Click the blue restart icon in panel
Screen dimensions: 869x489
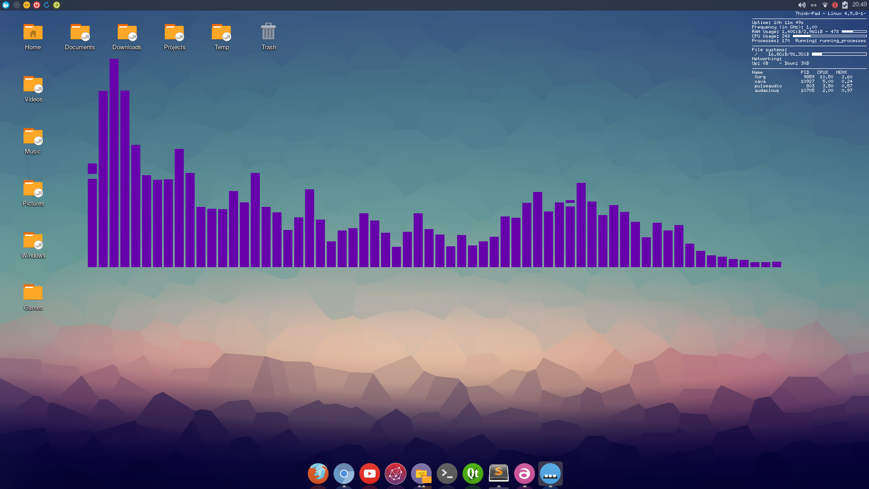[47, 5]
